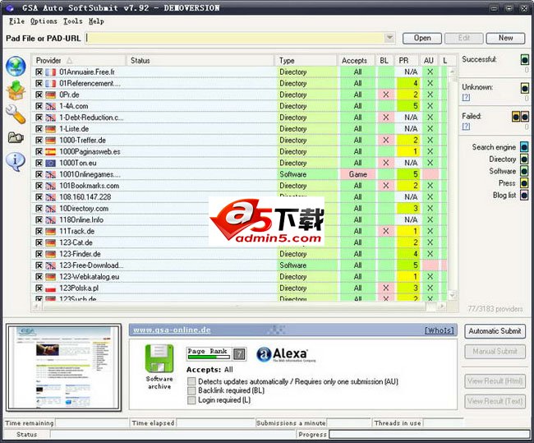Select the 108.160.147.228 provider row

pos(239,197)
